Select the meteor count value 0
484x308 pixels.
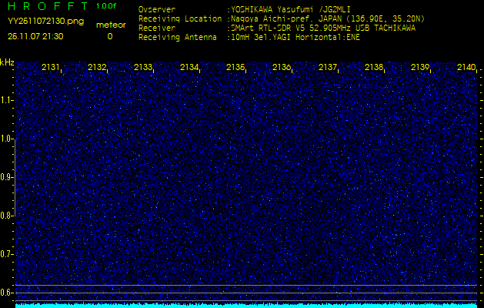pos(109,35)
